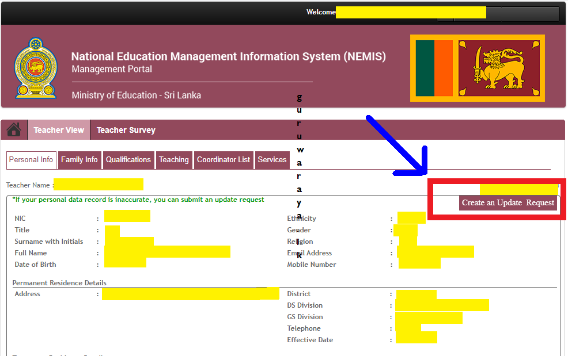Select the Personal Info tab
The height and width of the screenshot is (356, 568).
point(31,159)
